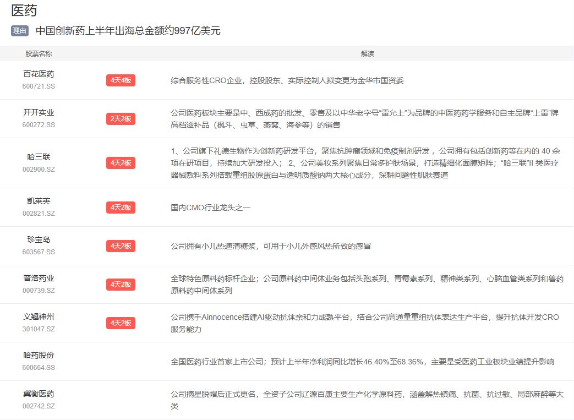The image size is (574, 420).
Task: Click the 理由 tag badge
Action: click(x=20, y=31)
